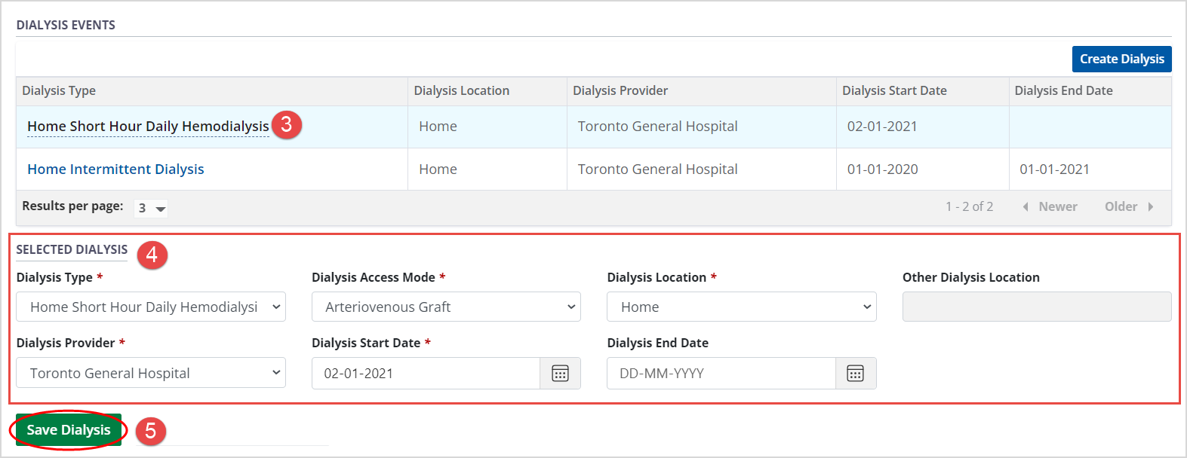
Task: Expand the Dialysis Type dropdown
Action: pos(151,307)
